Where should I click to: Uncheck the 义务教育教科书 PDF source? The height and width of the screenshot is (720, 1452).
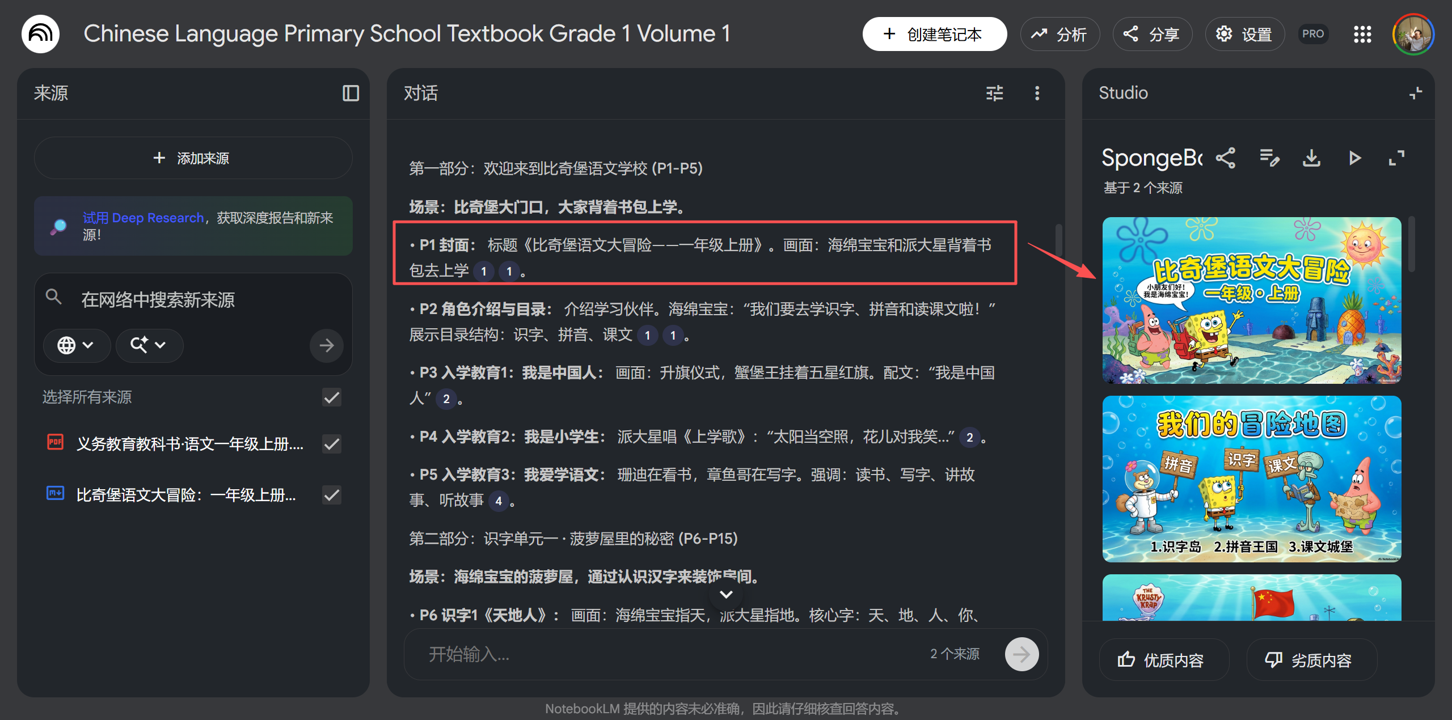(331, 444)
